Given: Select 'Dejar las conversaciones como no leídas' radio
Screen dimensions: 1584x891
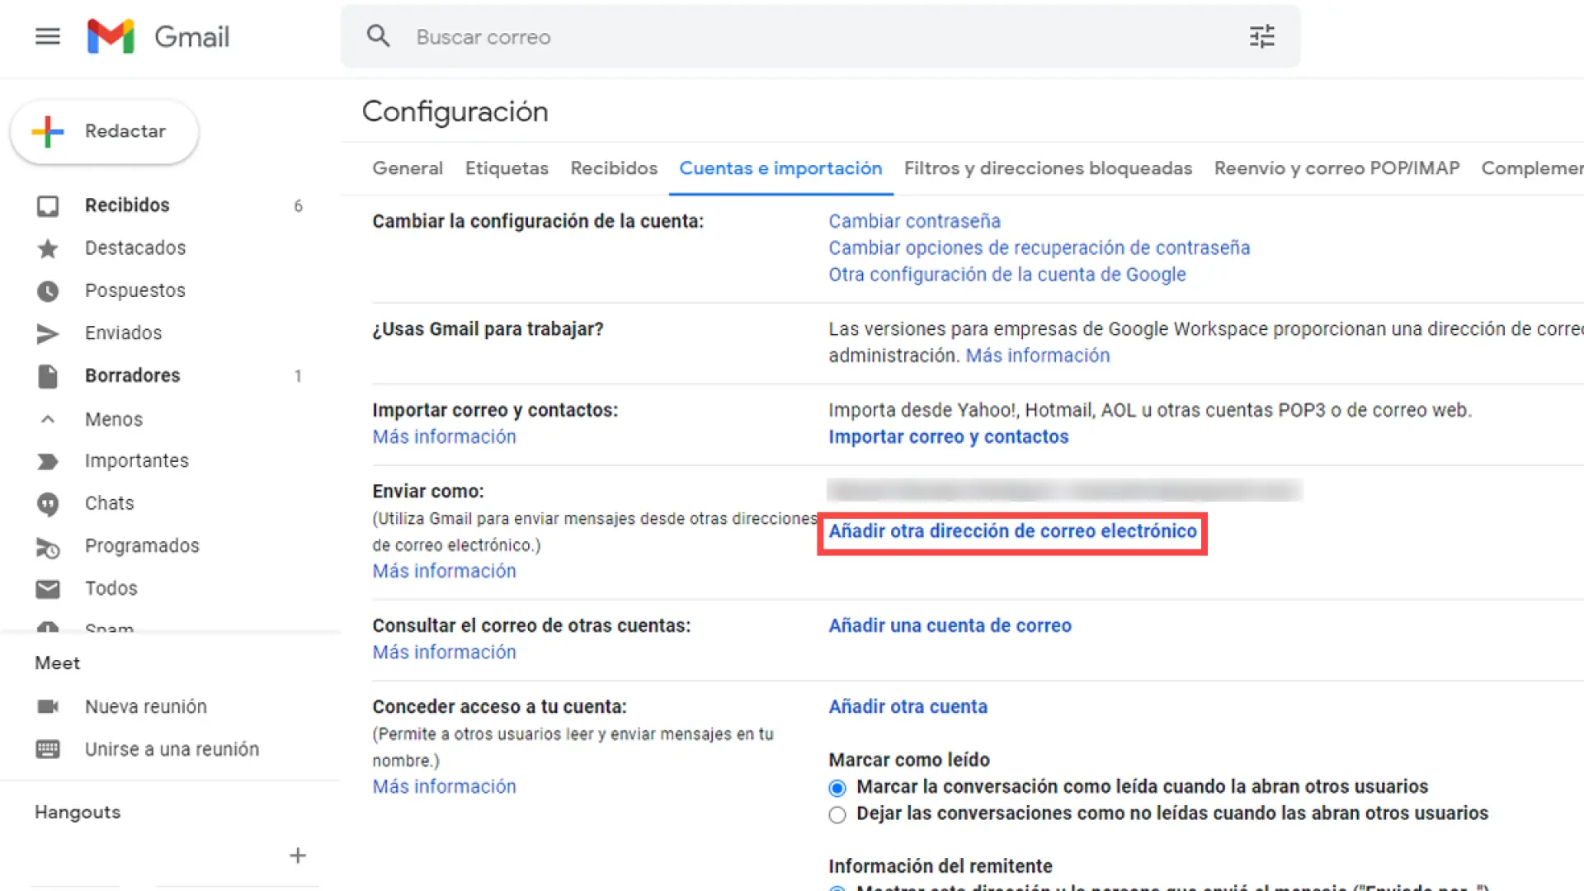Looking at the screenshot, I should coord(837,815).
